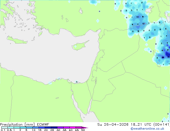
Task: Open the weatheronline.co.uk link
Action: [x=147, y=129]
